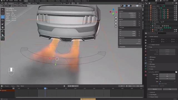Toggle visibility of Car Rig.001 in outliner
Screen dimensions: 178x100
tap(174, 10)
